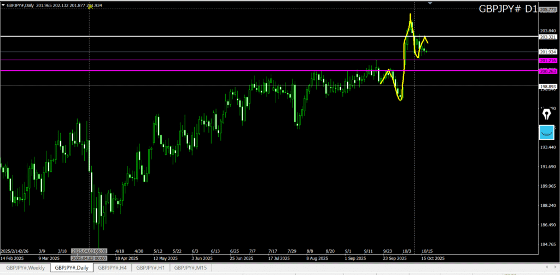Click the magenta 200.263 price label
The height and width of the screenshot is (275, 560).
[548, 71]
